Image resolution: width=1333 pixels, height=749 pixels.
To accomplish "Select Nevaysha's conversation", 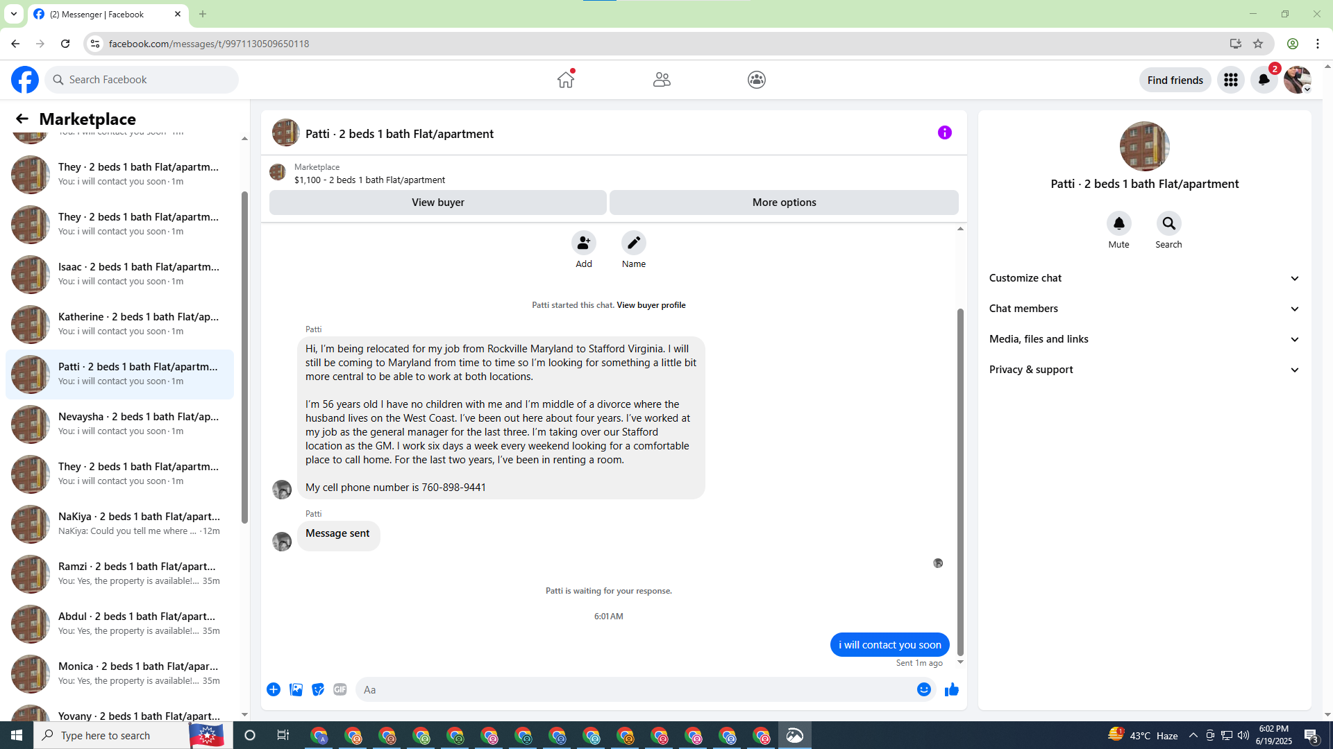I will point(119,424).
